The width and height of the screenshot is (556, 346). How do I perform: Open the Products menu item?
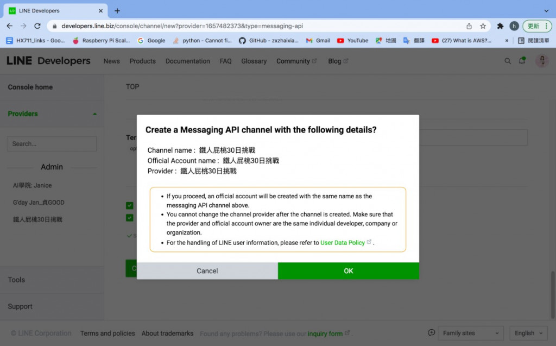pos(143,61)
